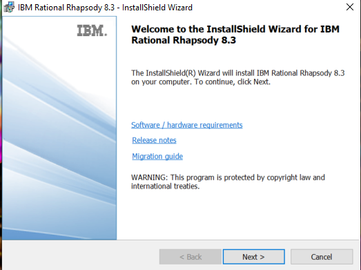Open the Migration guide link
This screenshot has height=270, width=361.
[157, 156]
